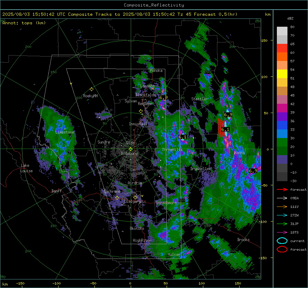
Task: Click the light gray top swatch at 80 dBZ
Action: [282, 31]
